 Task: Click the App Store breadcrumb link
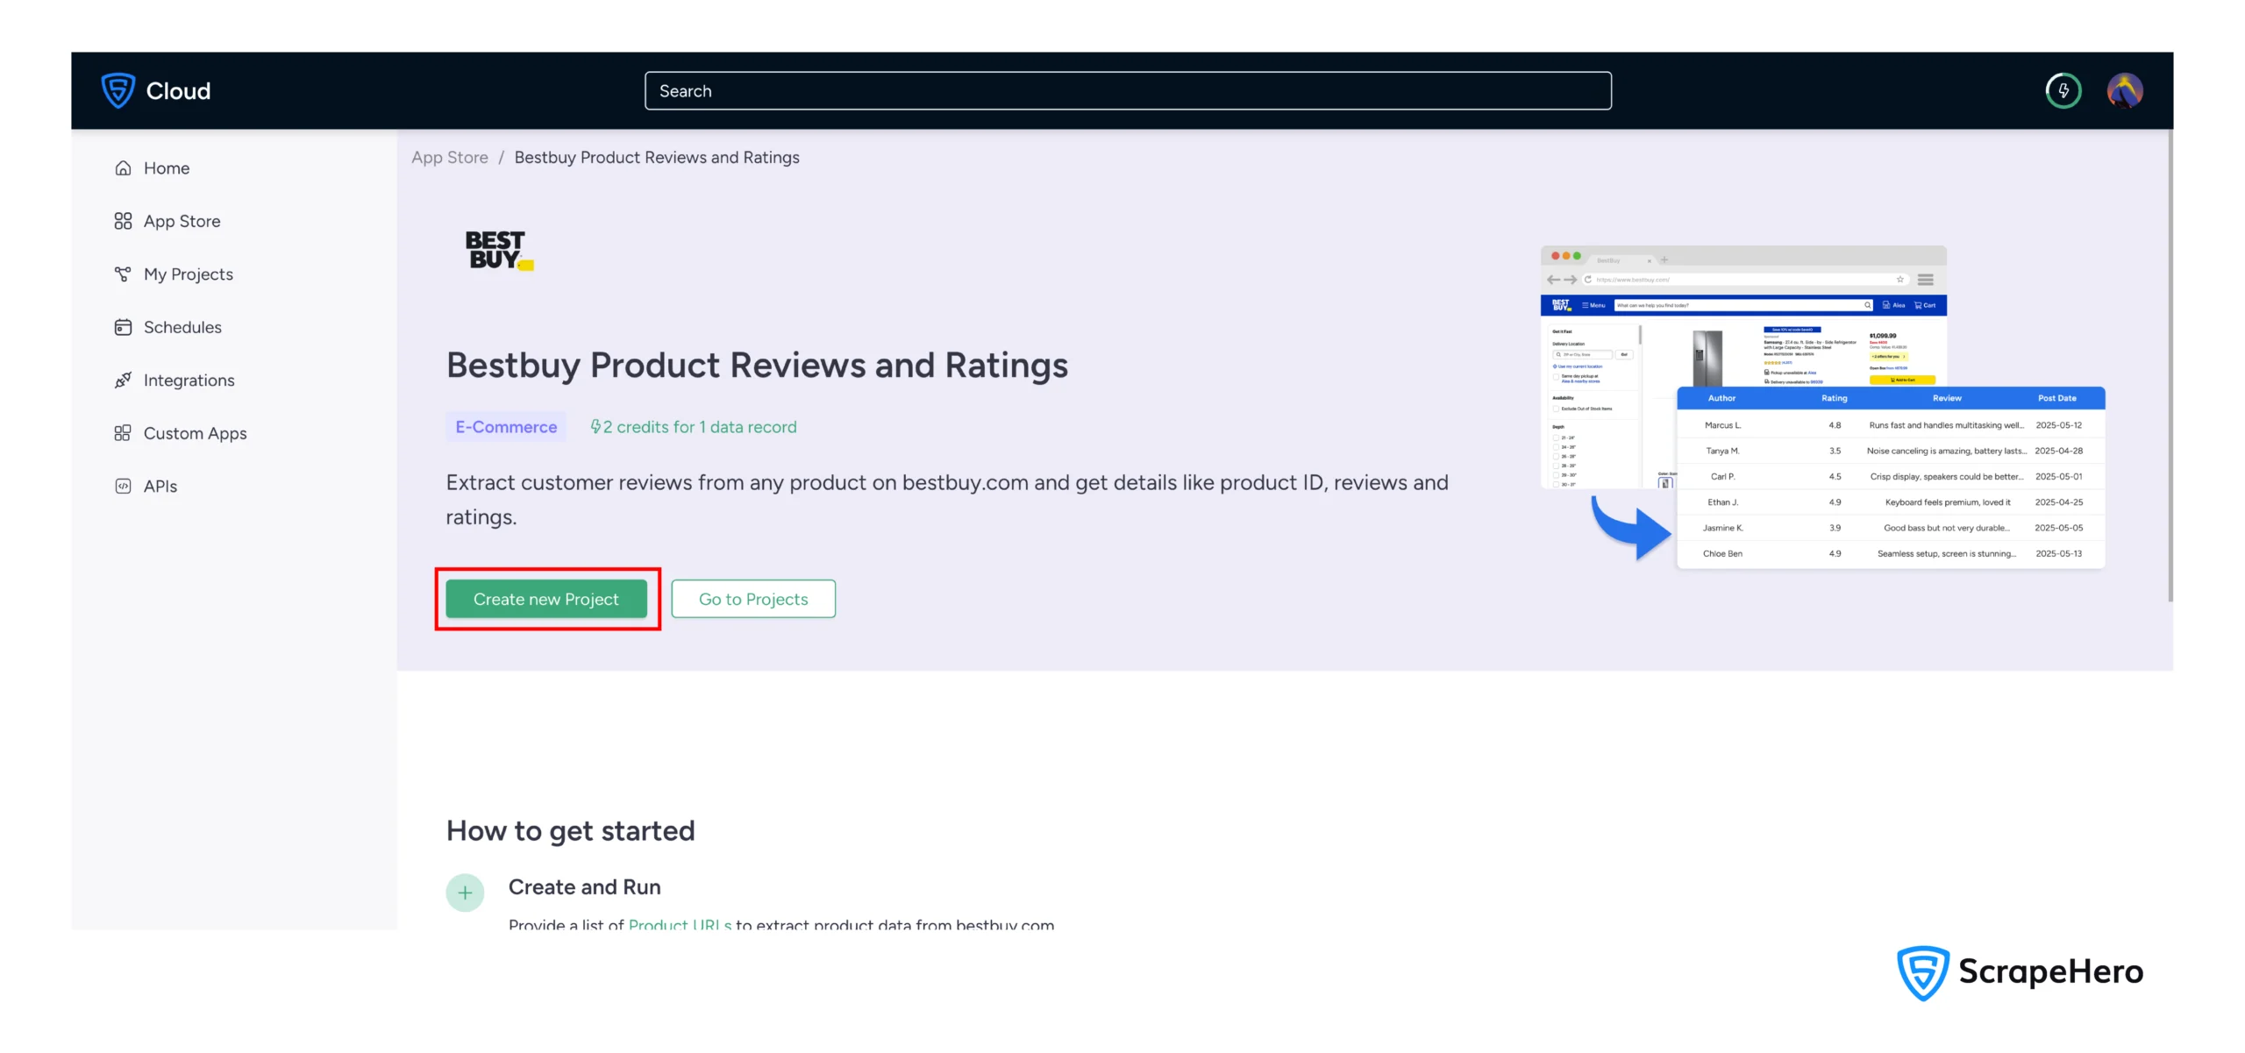coord(450,158)
